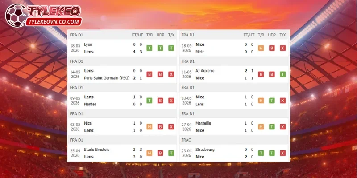Click FT/HT column header in left table
357x178 pixels.
point(137,35)
